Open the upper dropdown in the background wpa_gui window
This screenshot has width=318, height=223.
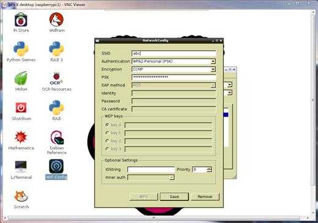point(229,85)
